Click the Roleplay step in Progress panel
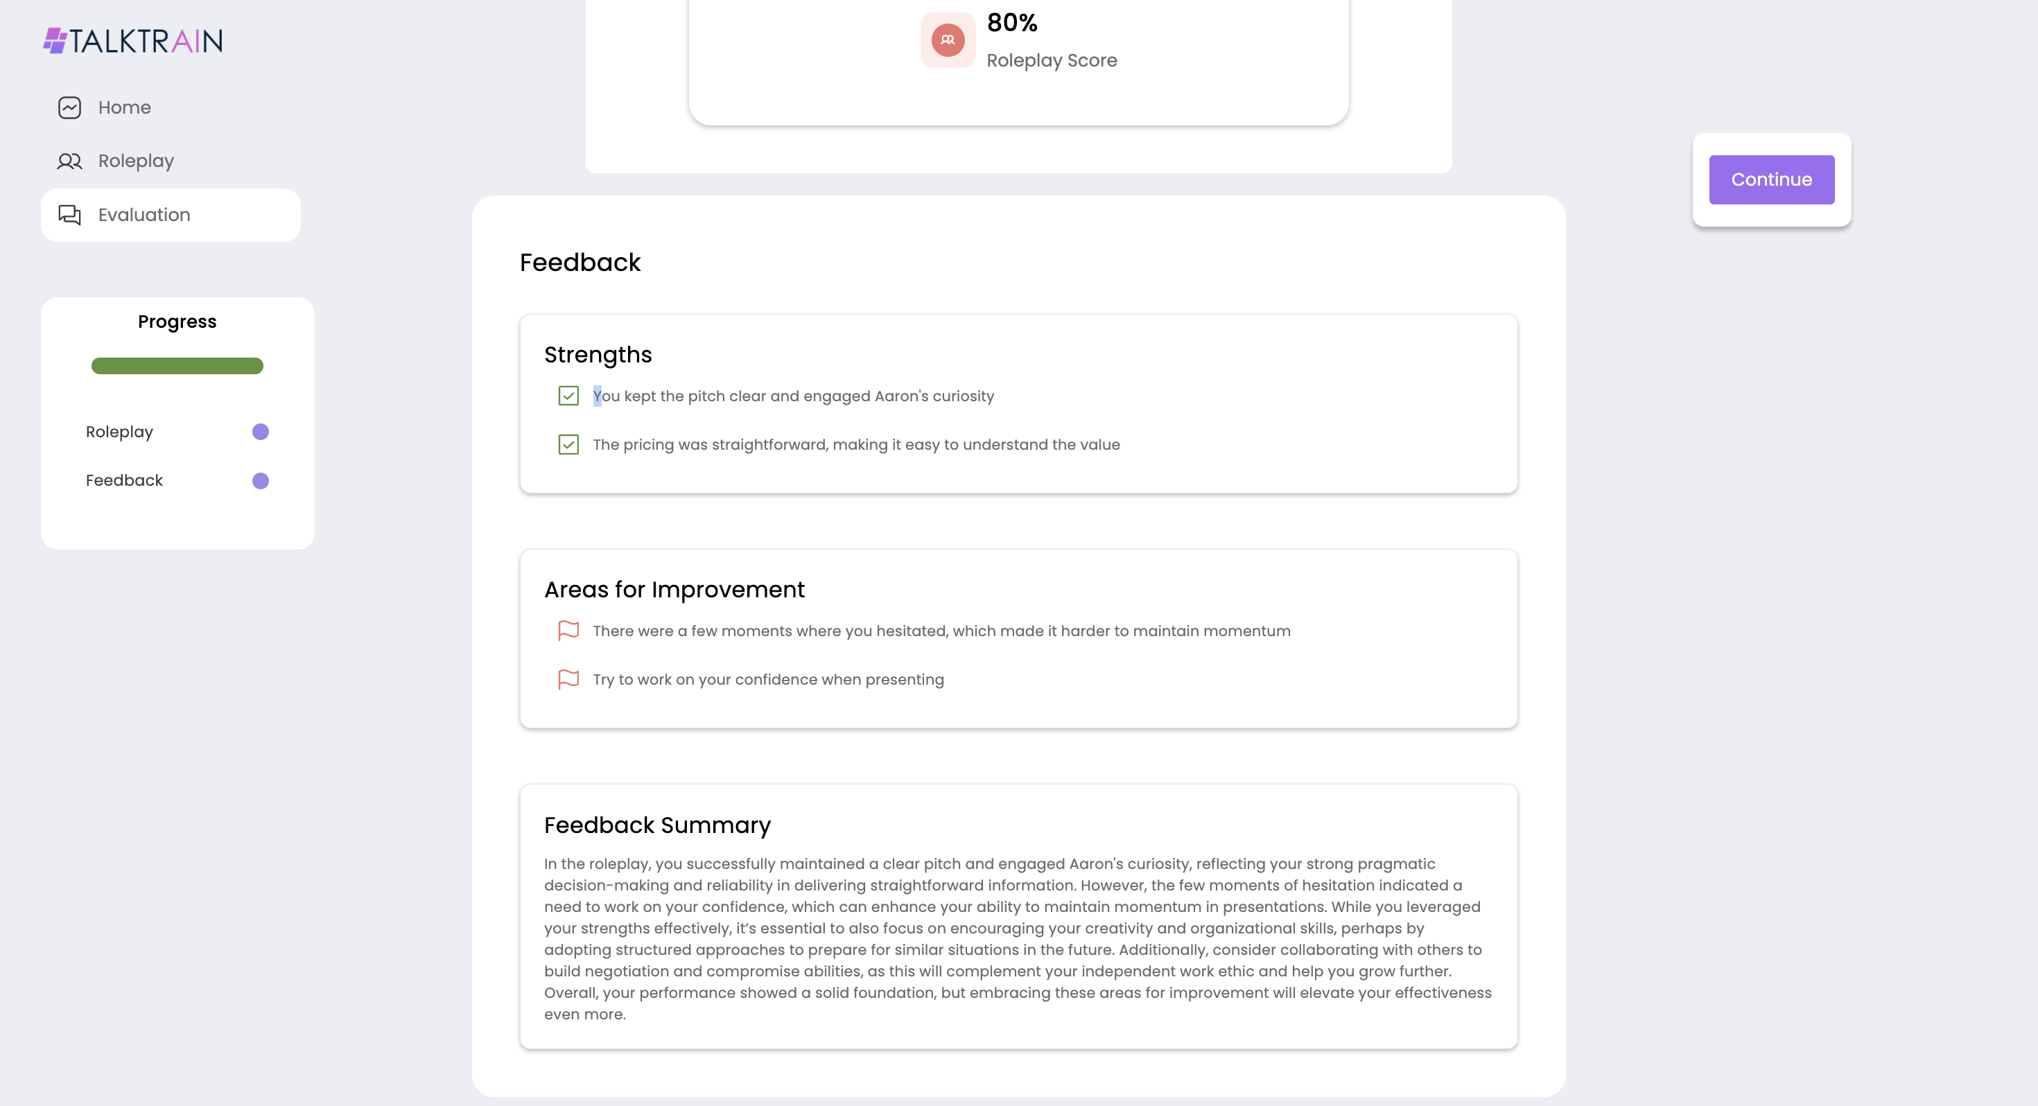This screenshot has height=1106, width=2038. coord(119,432)
